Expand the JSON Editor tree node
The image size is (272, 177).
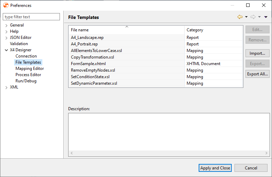coord(6,38)
